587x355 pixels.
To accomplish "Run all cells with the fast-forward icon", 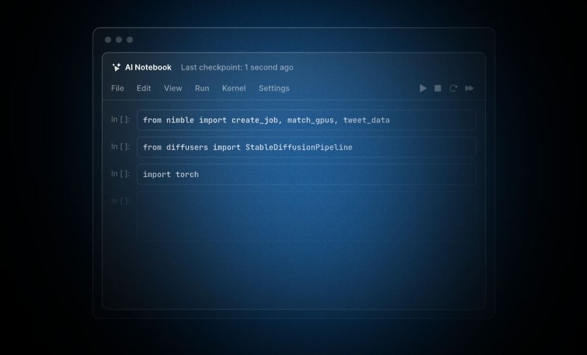I will click(x=470, y=88).
